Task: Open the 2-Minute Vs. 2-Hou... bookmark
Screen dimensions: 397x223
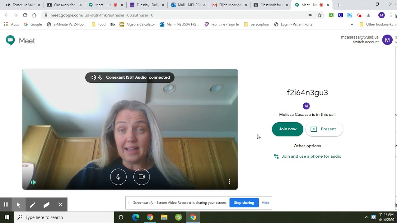Action: tap(66, 24)
